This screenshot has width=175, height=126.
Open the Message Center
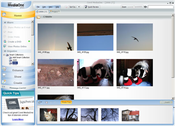click(x=18, y=88)
